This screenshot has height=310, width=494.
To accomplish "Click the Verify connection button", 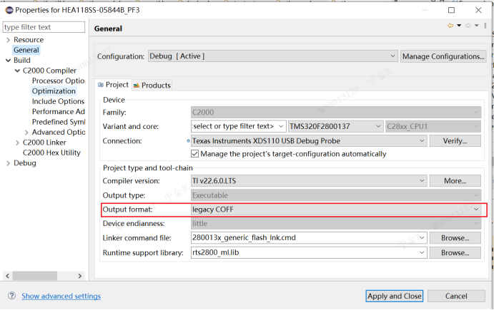I will 455,140.
